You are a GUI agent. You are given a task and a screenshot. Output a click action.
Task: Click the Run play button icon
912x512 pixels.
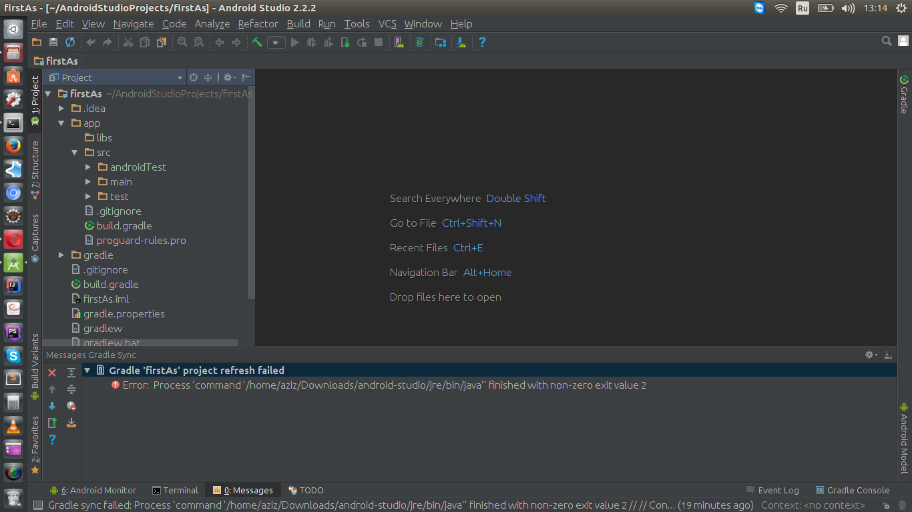click(294, 42)
